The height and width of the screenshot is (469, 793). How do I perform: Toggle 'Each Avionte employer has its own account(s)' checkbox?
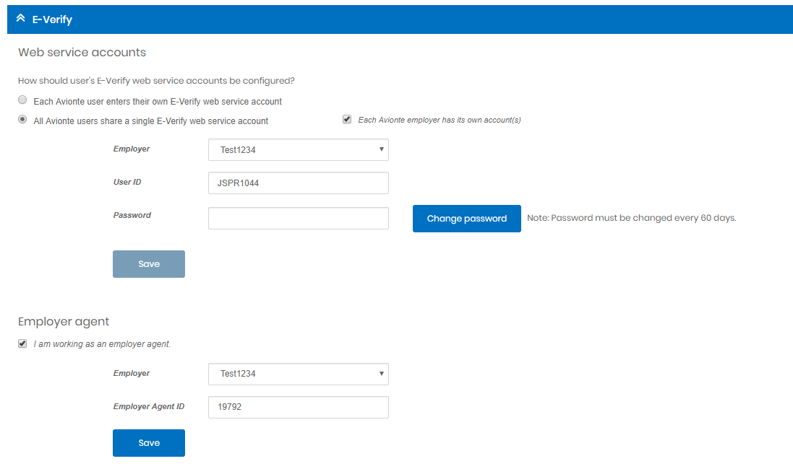(347, 120)
